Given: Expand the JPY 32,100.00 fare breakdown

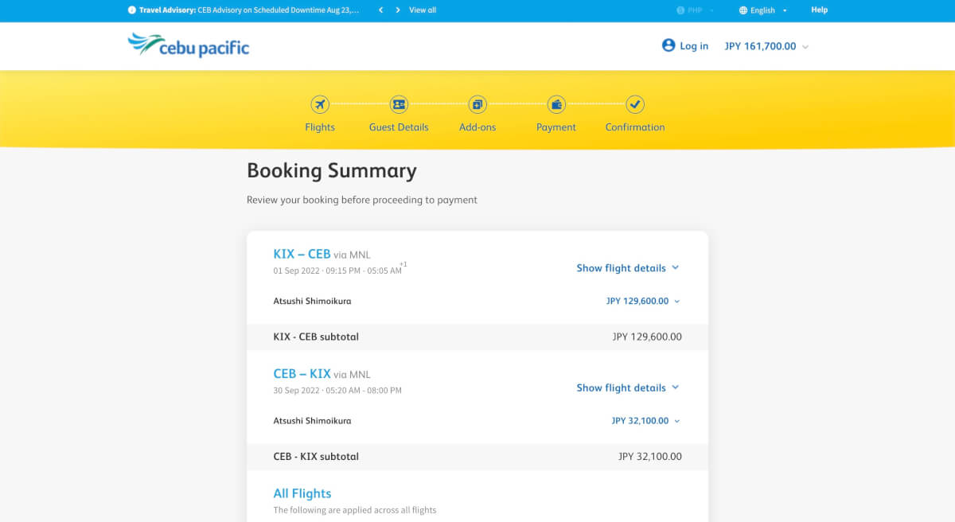Looking at the screenshot, I should [645, 421].
